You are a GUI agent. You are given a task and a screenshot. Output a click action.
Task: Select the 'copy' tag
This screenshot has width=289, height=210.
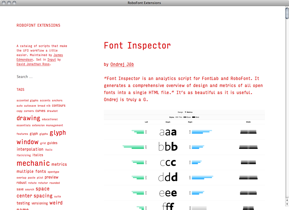click(19, 111)
